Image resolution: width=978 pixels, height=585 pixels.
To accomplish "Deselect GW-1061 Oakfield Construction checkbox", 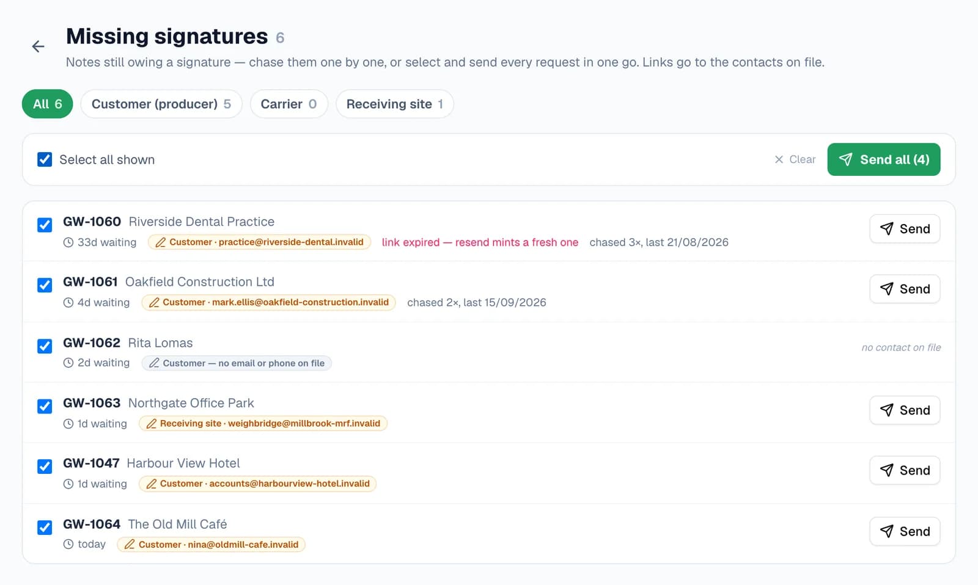I will (45, 285).
